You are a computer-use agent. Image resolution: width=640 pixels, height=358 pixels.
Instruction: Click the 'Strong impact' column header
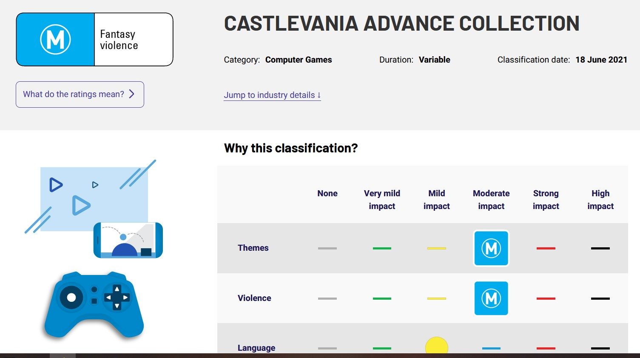[546, 200]
